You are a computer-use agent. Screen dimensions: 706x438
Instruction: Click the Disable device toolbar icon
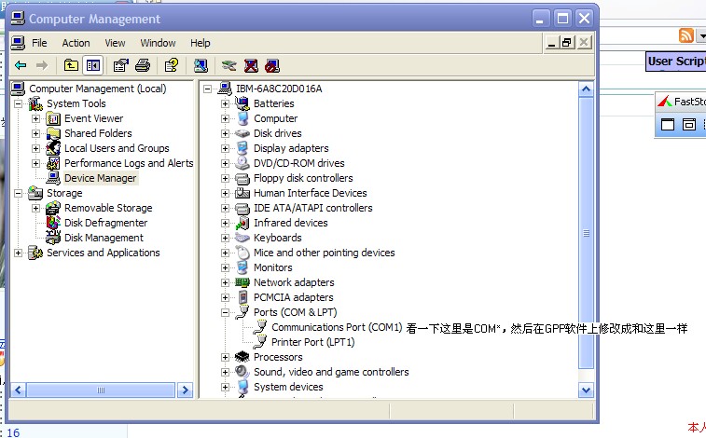pyautogui.click(x=271, y=65)
